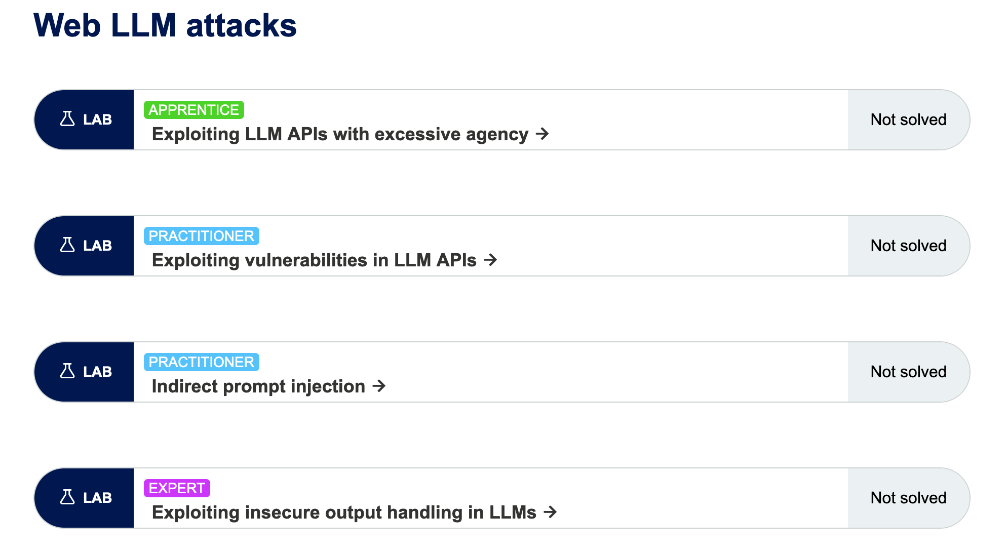Select the PRACTITIONER badge on Indirect prompt injection

pos(201,362)
